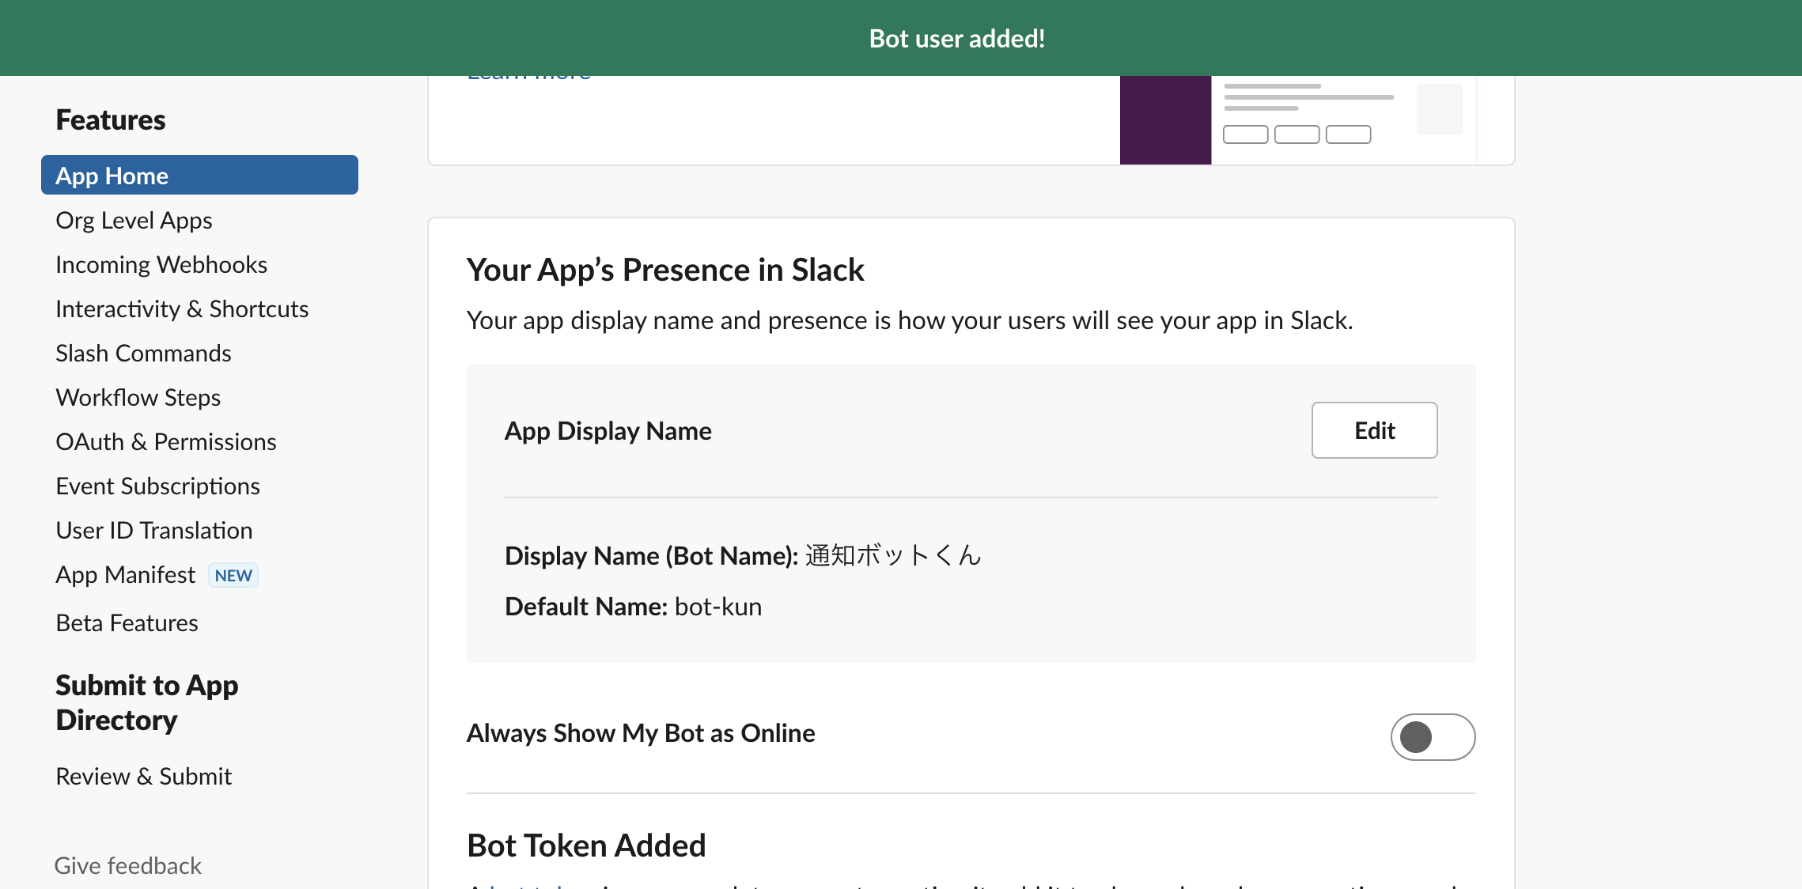
Task: Open the App Manifest page
Action: point(125,574)
